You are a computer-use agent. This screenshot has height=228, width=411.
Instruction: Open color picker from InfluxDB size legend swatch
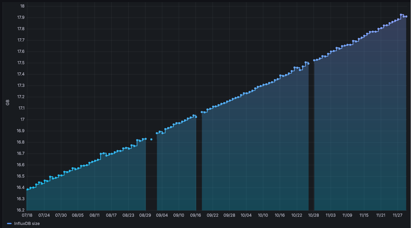point(9,223)
